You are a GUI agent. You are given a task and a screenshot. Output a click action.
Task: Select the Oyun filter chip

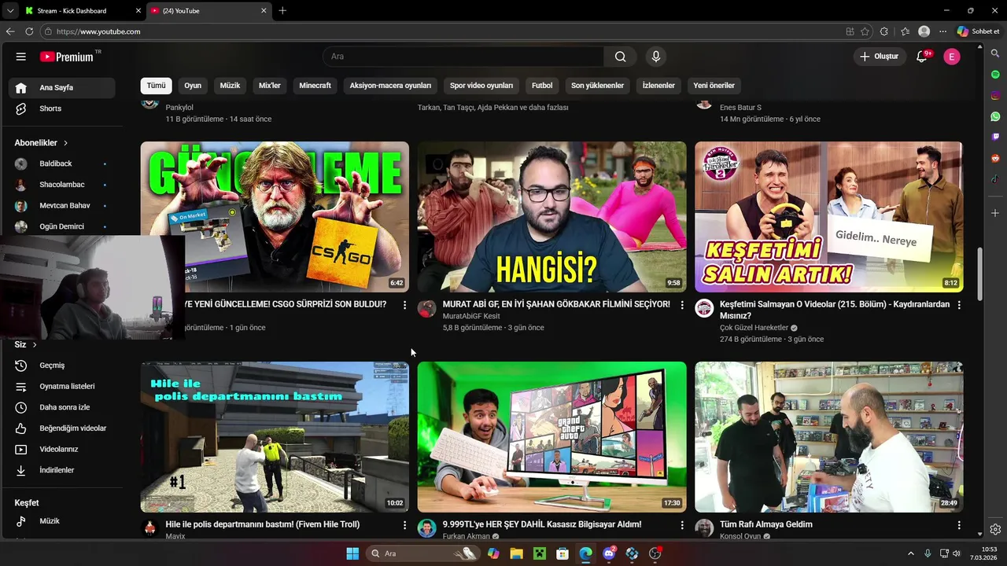193,86
